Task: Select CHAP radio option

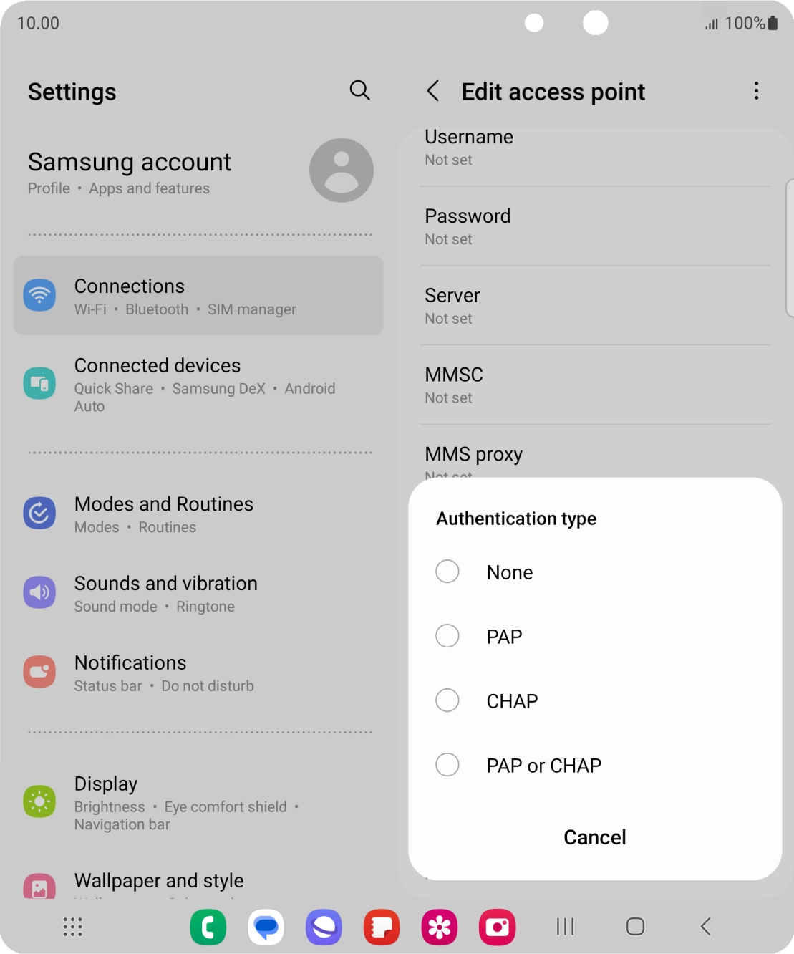Action: [447, 700]
